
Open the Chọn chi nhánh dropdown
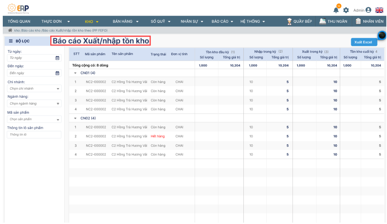pyautogui.click(x=34, y=88)
